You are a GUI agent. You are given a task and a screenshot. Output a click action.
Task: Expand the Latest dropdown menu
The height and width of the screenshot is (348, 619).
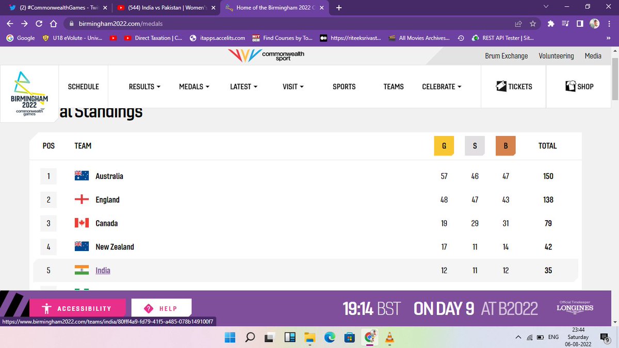point(243,87)
